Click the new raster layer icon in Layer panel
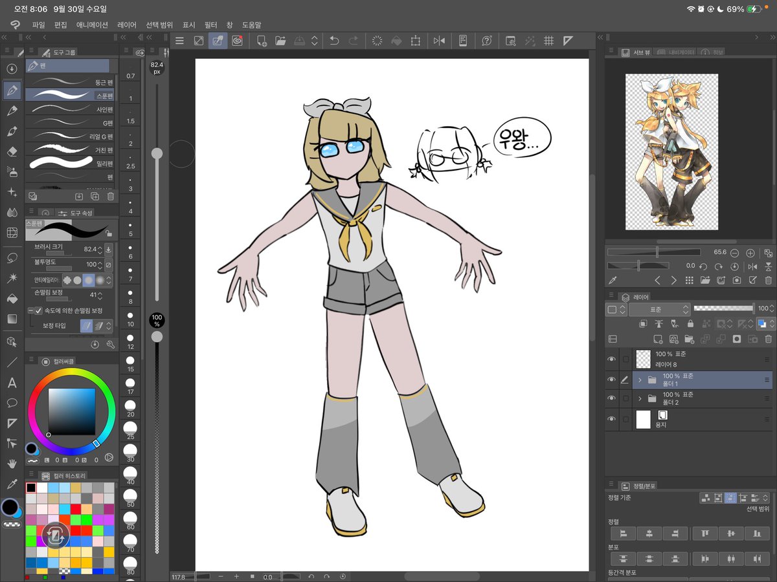The image size is (777, 582). point(658,339)
